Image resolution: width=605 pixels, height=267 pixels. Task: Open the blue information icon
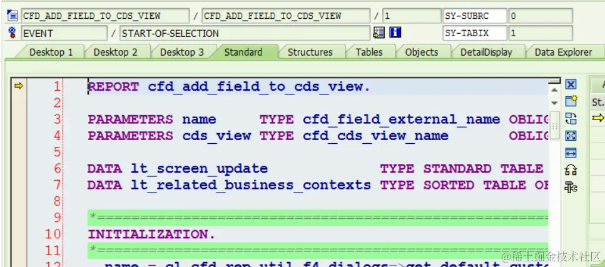tap(395, 33)
